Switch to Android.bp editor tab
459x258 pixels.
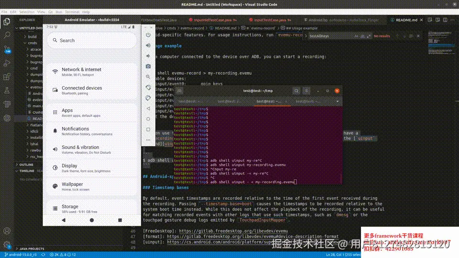click(341, 20)
